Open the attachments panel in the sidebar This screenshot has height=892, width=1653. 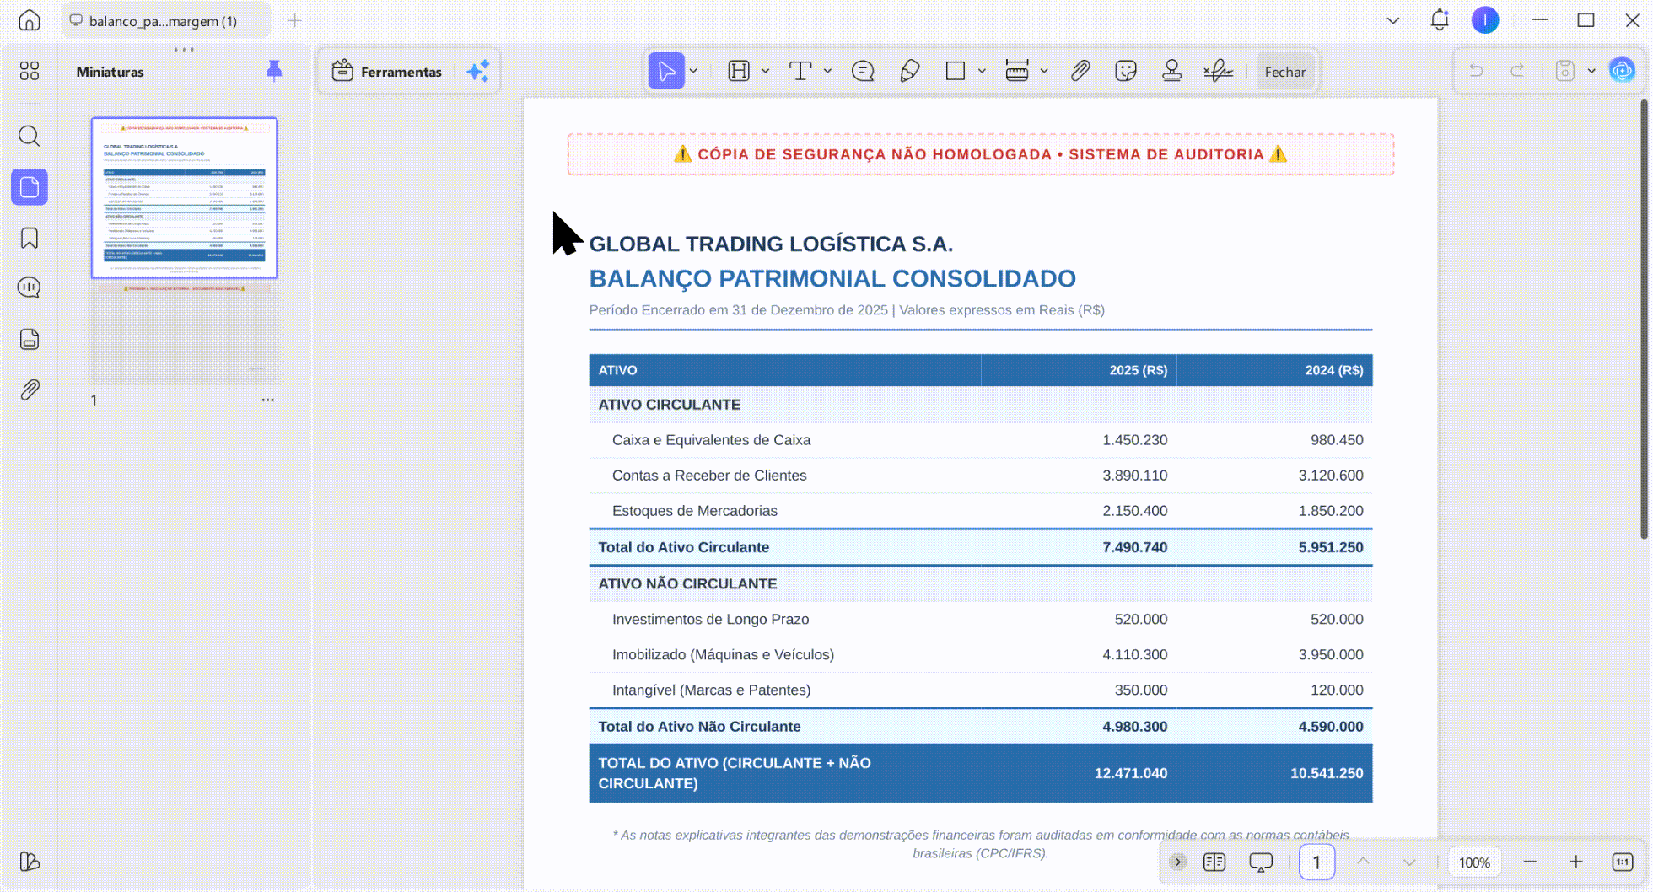pyautogui.click(x=30, y=390)
